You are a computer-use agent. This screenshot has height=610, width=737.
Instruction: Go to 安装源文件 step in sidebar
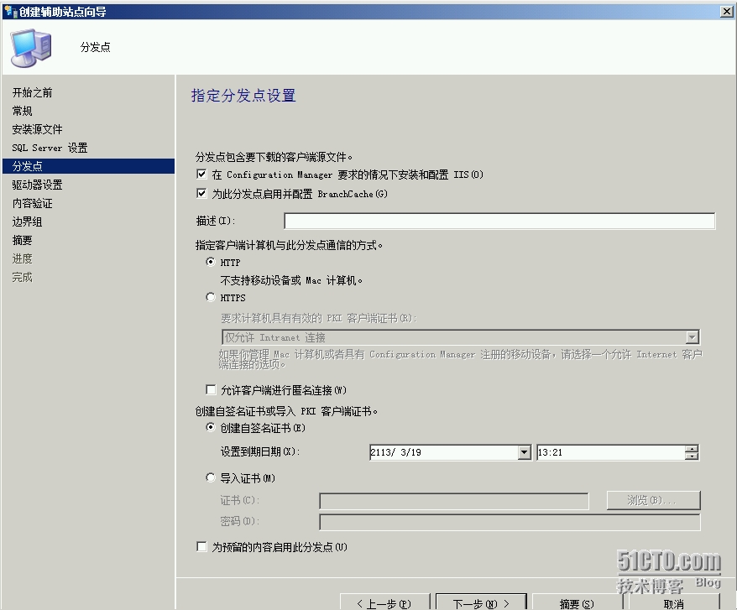click(x=37, y=129)
